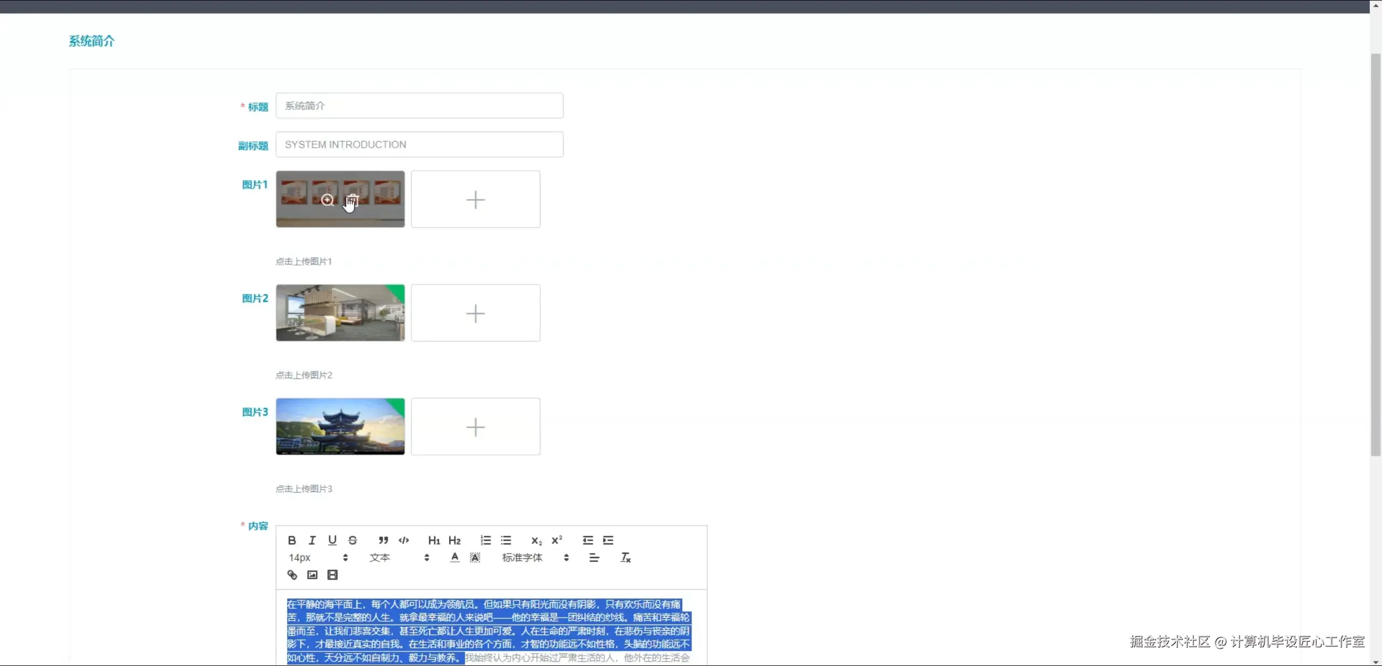Apply strikethrough to the selected content

point(353,540)
